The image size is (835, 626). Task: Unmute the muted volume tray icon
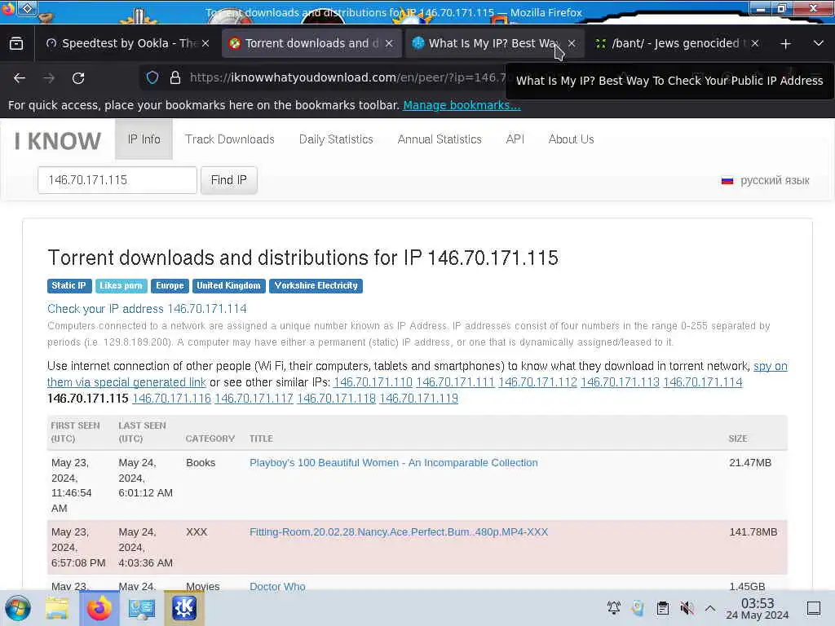click(687, 608)
